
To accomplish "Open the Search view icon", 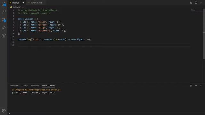I will [x=4, y=11].
